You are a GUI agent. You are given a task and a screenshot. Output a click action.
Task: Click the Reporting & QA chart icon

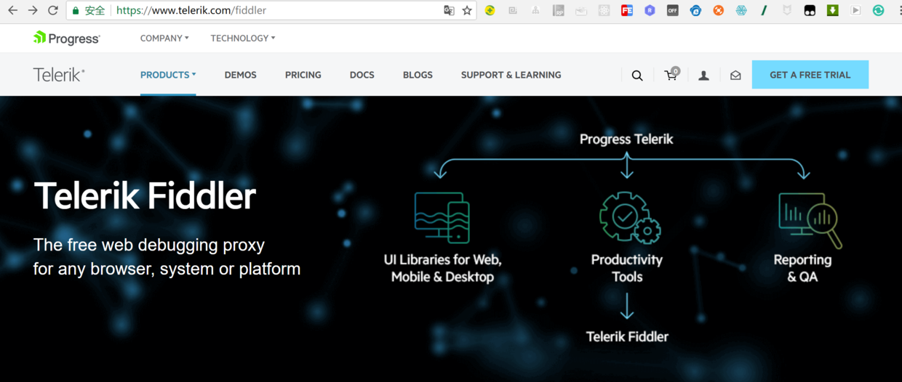(810, 220)
